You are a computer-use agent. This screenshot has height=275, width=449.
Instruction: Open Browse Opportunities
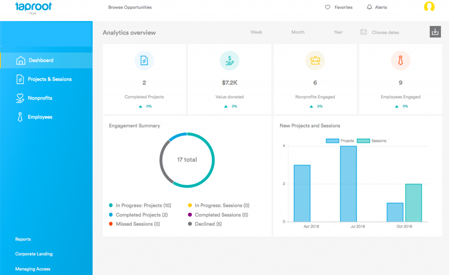(x=130, y=7)
